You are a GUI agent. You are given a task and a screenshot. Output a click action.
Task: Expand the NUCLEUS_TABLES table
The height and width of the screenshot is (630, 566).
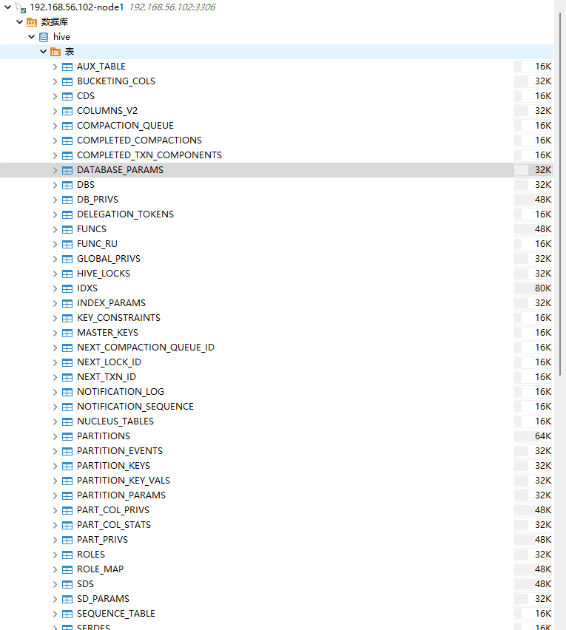click(x=55, y=421)
